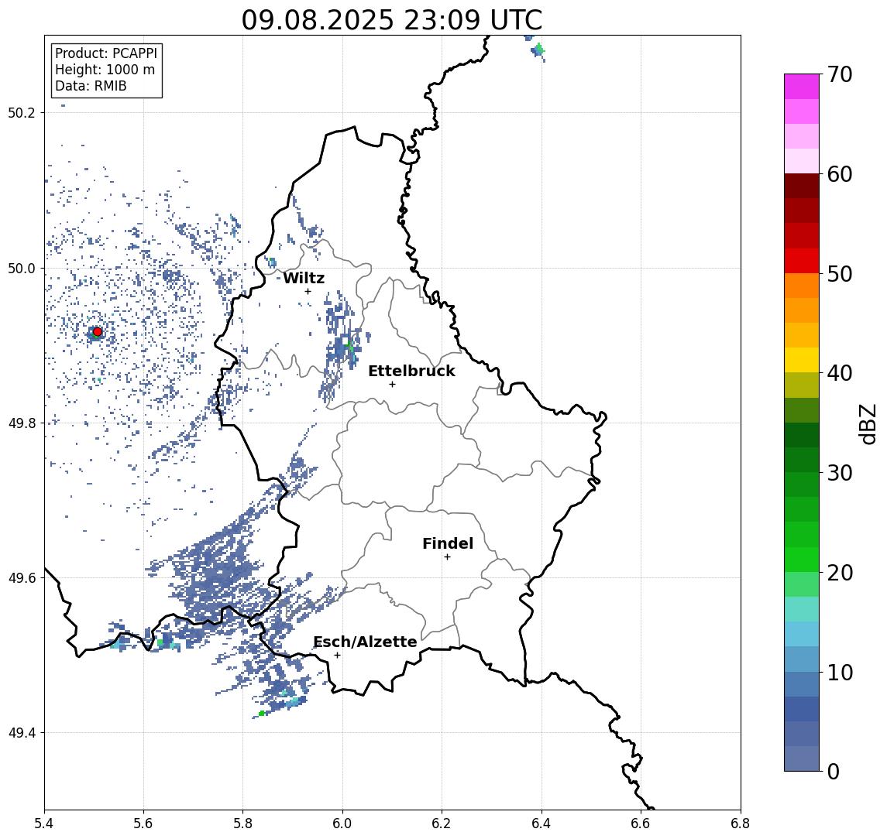Click longitude axis label 6.2

pos(442,824)
